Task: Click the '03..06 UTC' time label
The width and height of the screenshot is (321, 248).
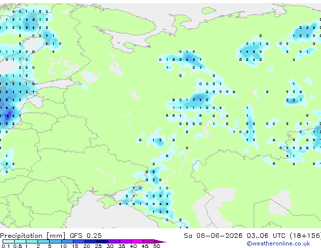Action: click(266, 236)
